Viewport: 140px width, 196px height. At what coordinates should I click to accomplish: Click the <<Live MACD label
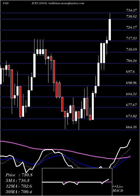[x=118, y=188]
